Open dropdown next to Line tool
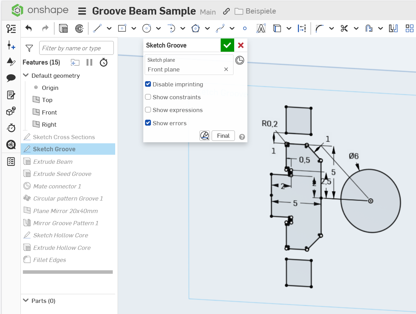416x314 pixels. 109,28
